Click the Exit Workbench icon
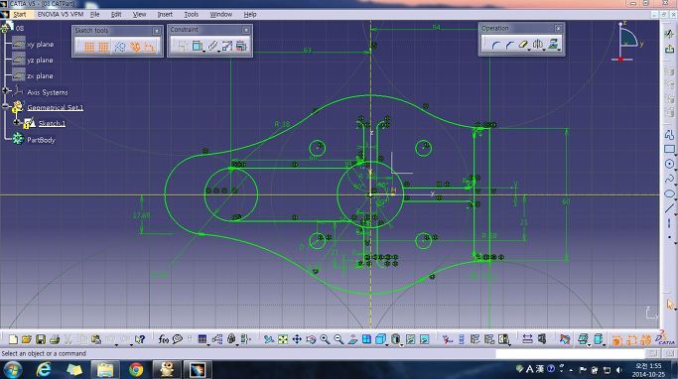 coord(669,49)
